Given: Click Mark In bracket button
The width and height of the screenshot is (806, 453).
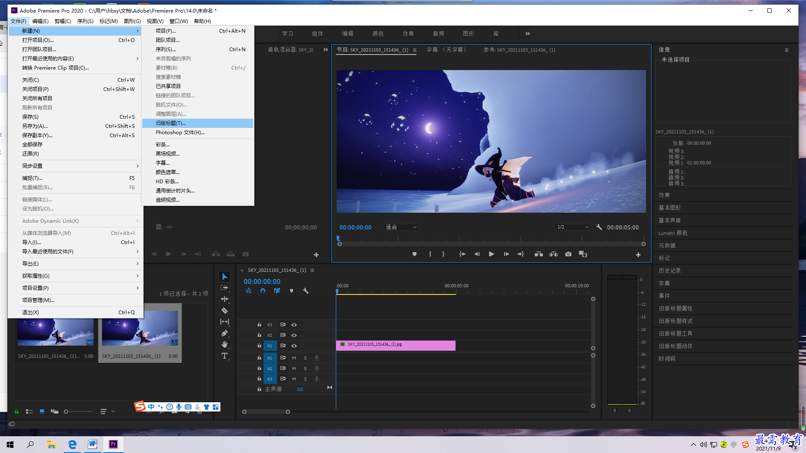Looking at the screenshot, I should click(430, 254).
